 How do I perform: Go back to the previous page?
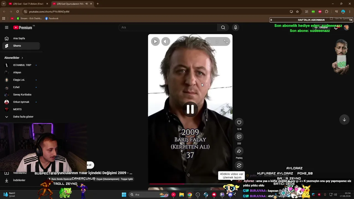[x=4, y=12]
